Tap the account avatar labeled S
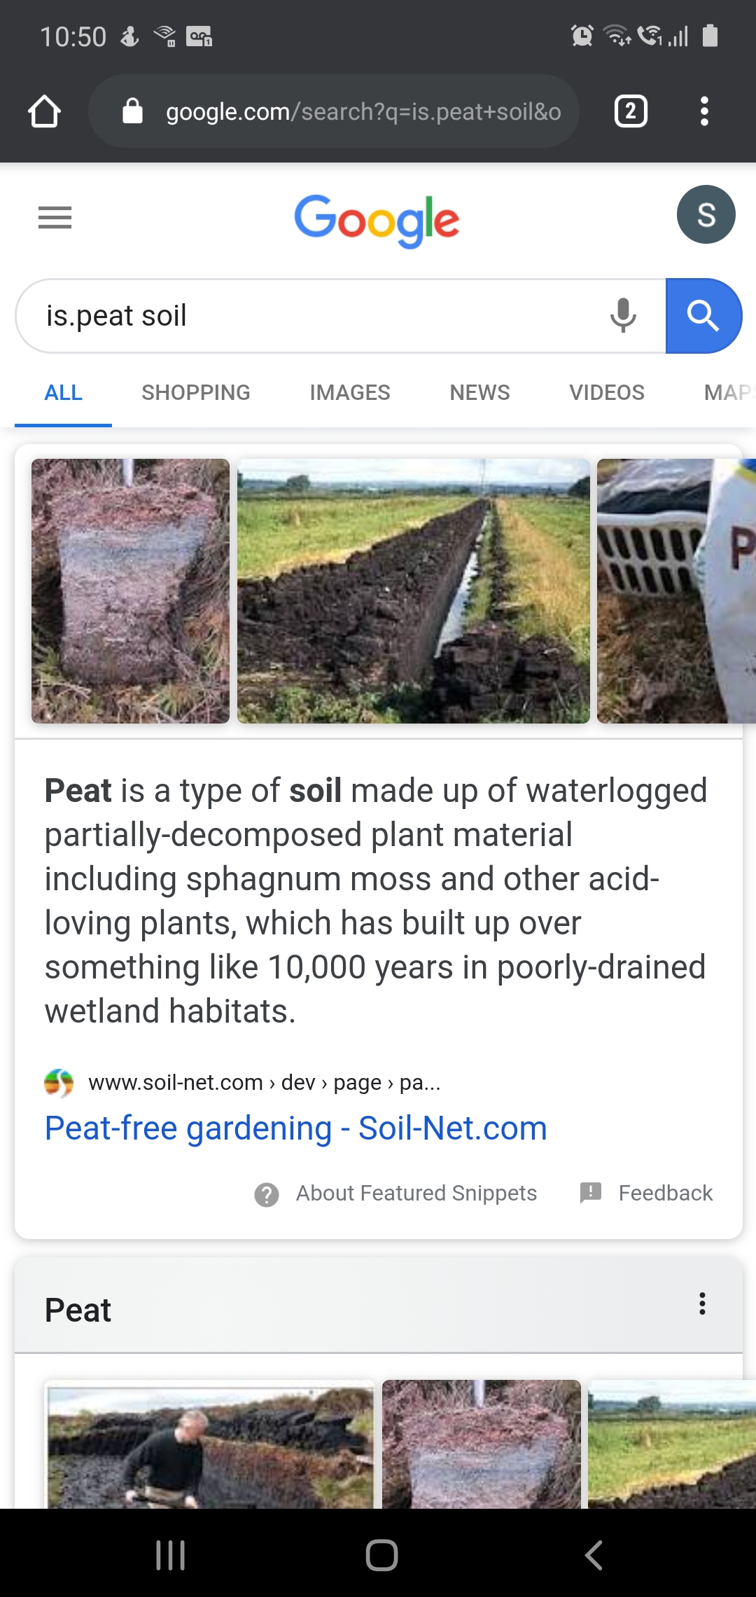This screenshot has height=1597, width=756. 706,214
